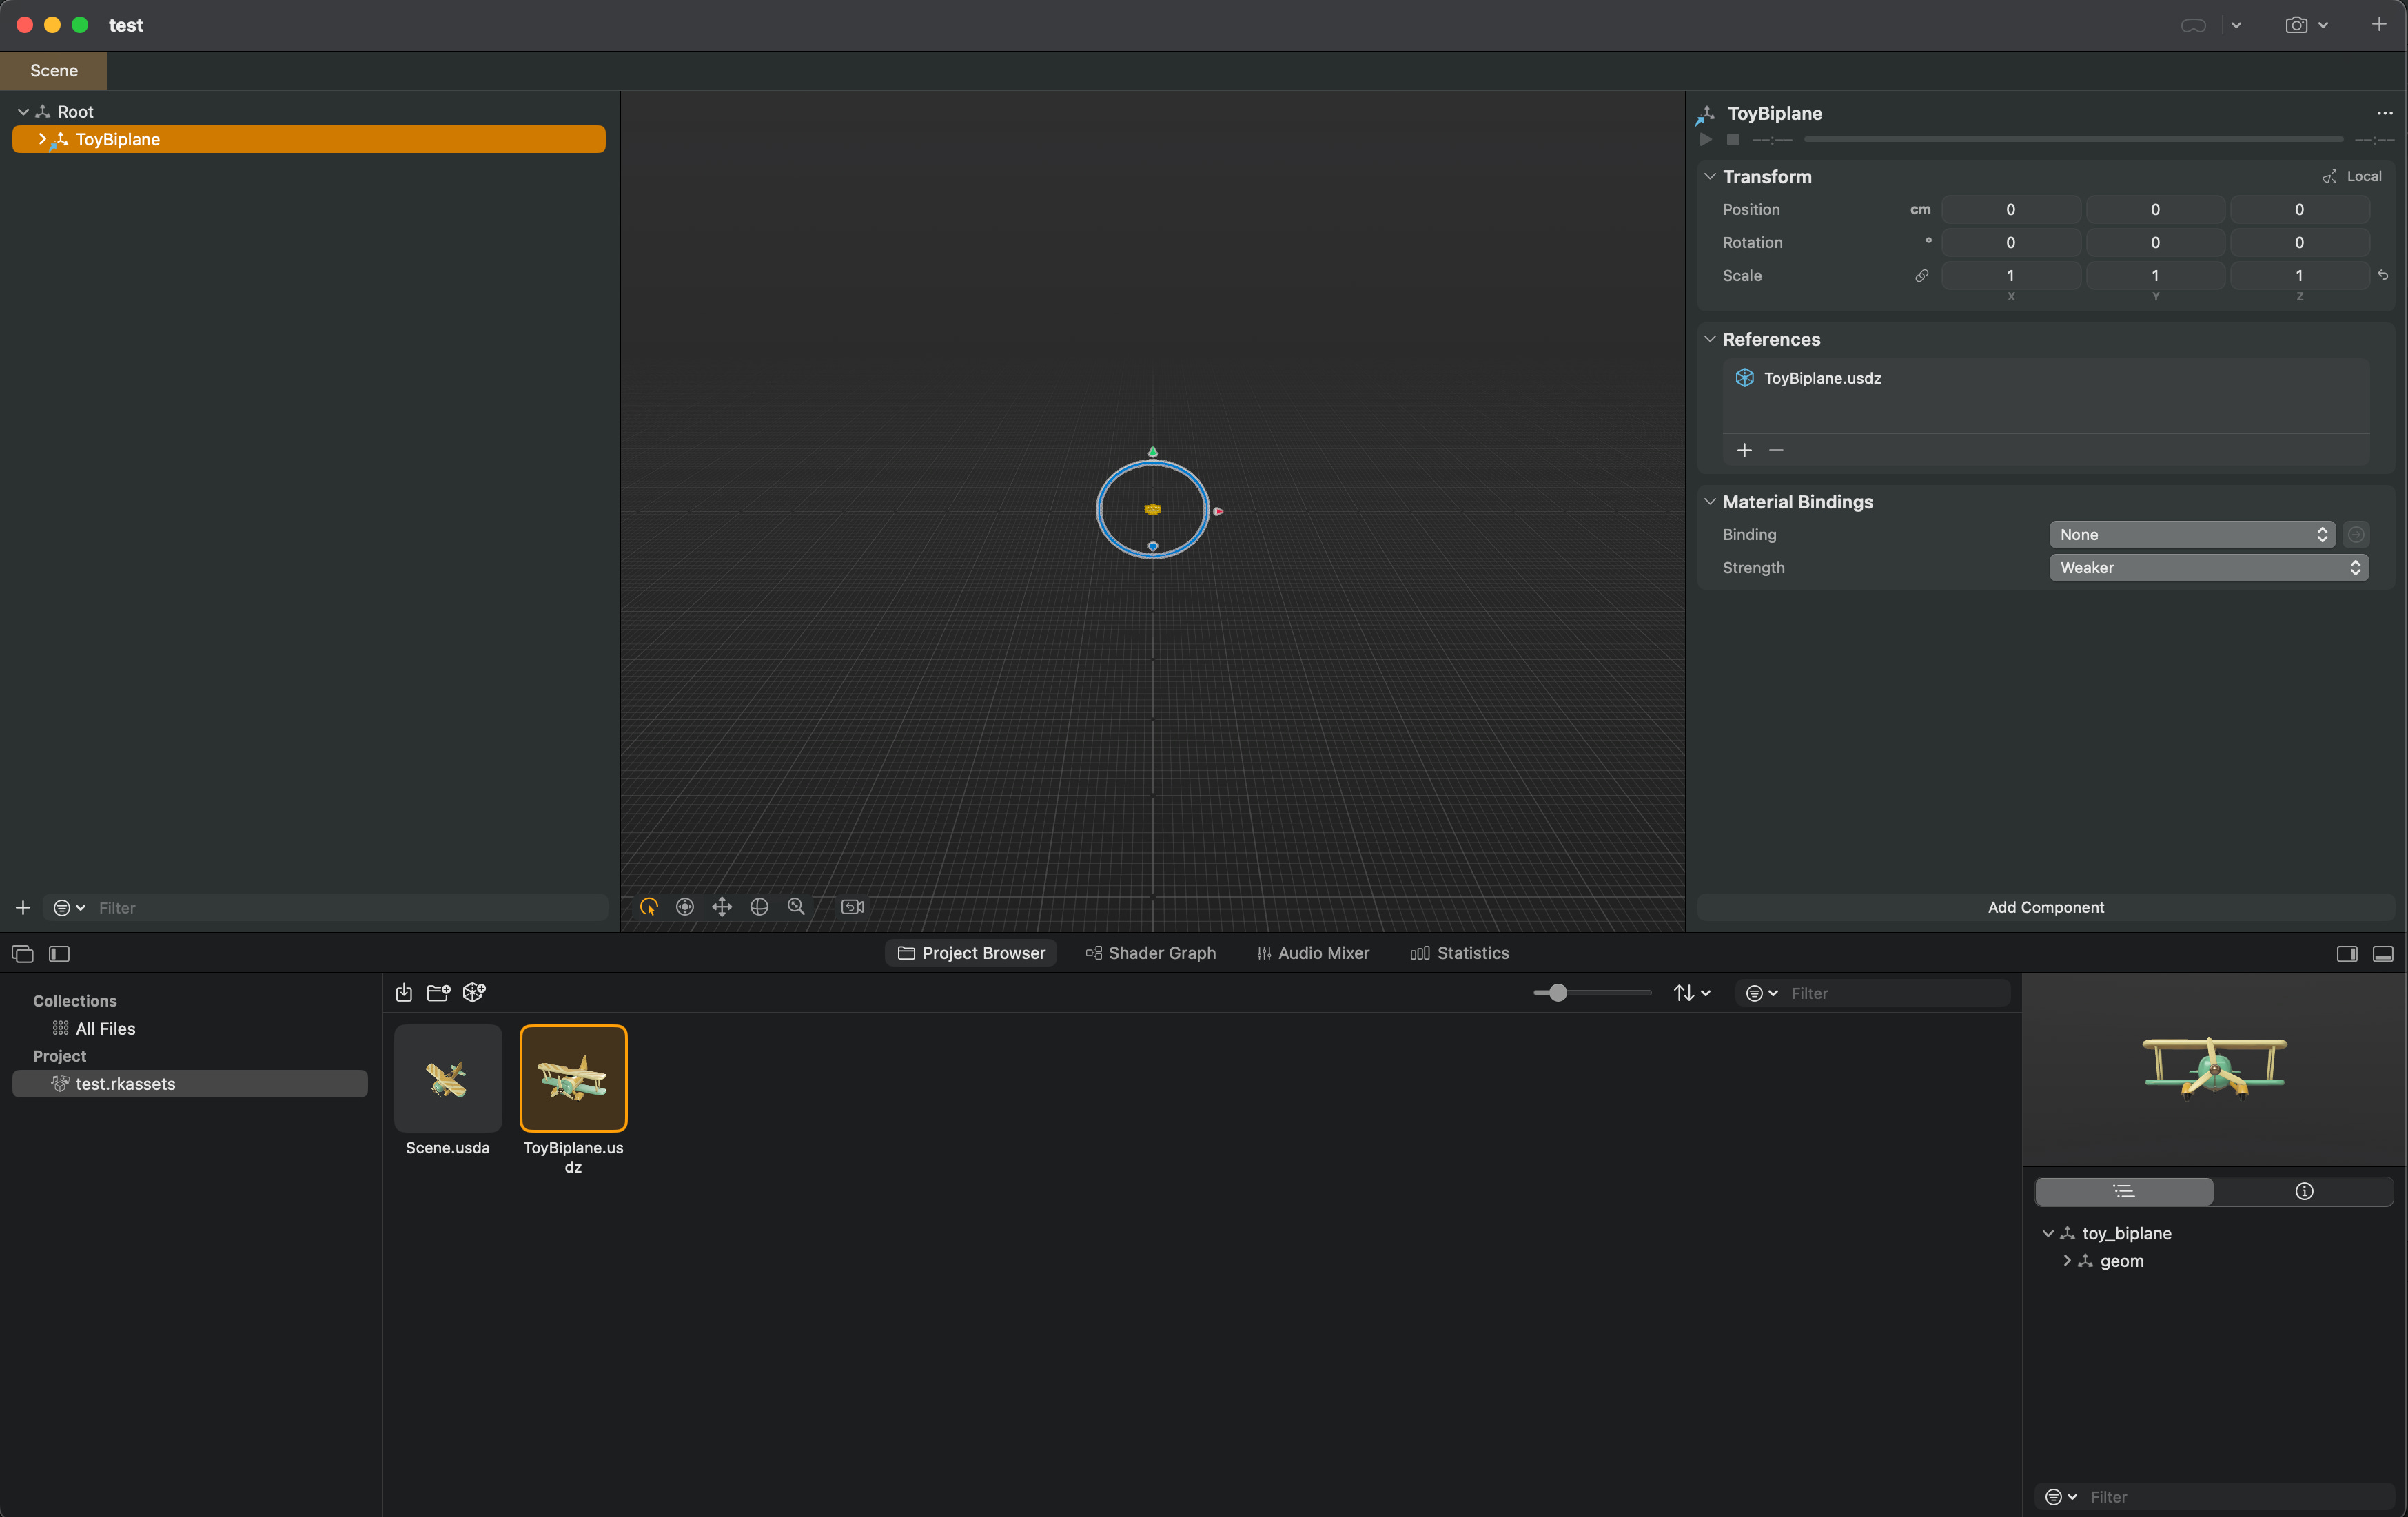
Task: Click the import file icon in Project Browser
Action: click(404, 993)
